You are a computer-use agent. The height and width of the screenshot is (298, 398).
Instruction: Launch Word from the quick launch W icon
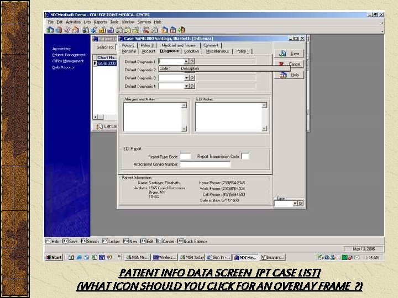102,257
